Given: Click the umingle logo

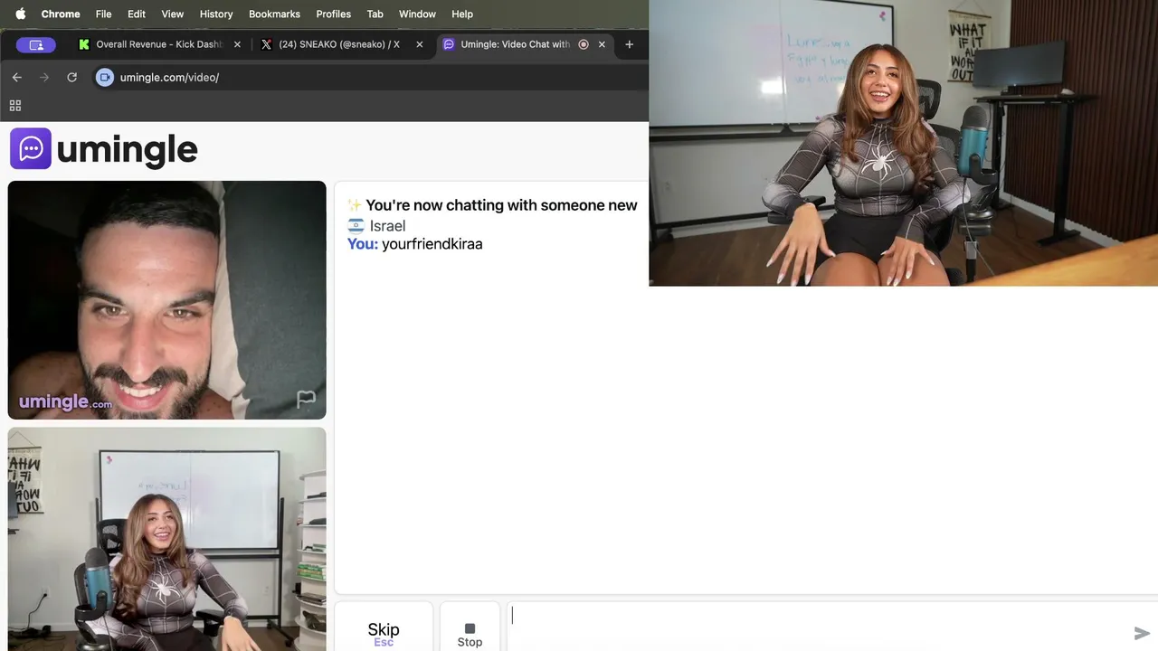Looking at the screenshot, I should coord(104,149).
